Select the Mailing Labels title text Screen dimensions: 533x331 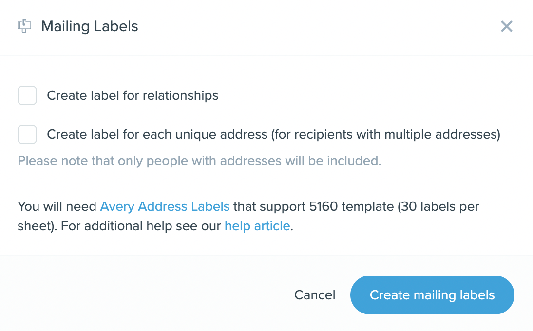click(x=89, y=26)
